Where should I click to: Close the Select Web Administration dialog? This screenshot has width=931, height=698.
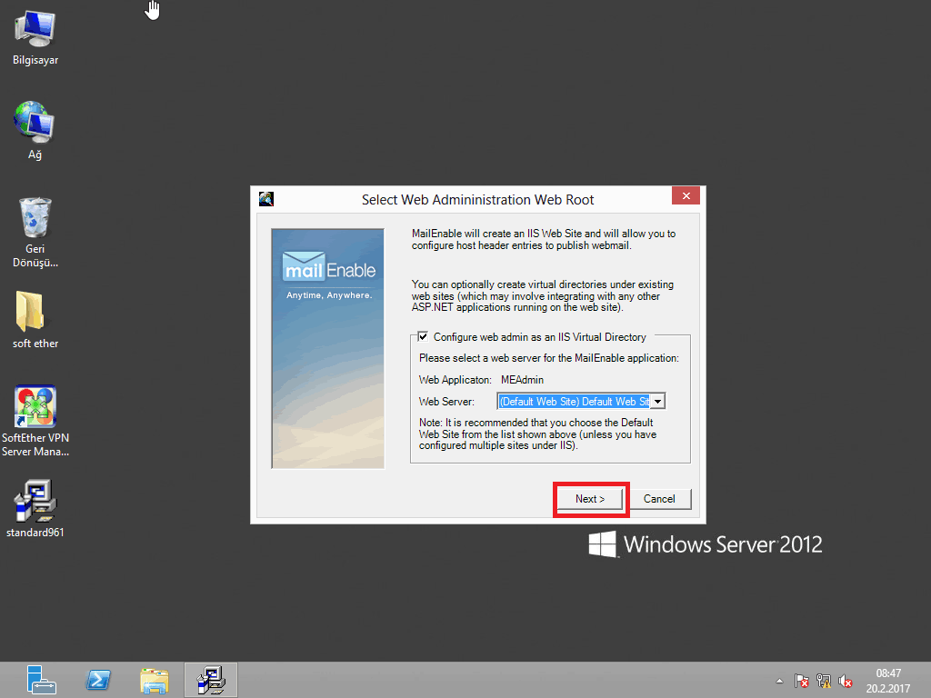[x=686, y=196]
